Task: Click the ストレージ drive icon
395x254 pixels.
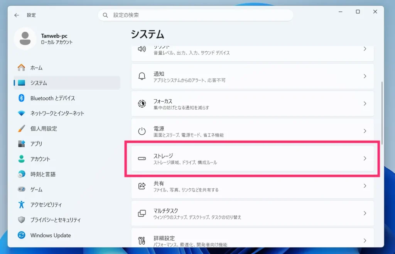Action: 142,159
